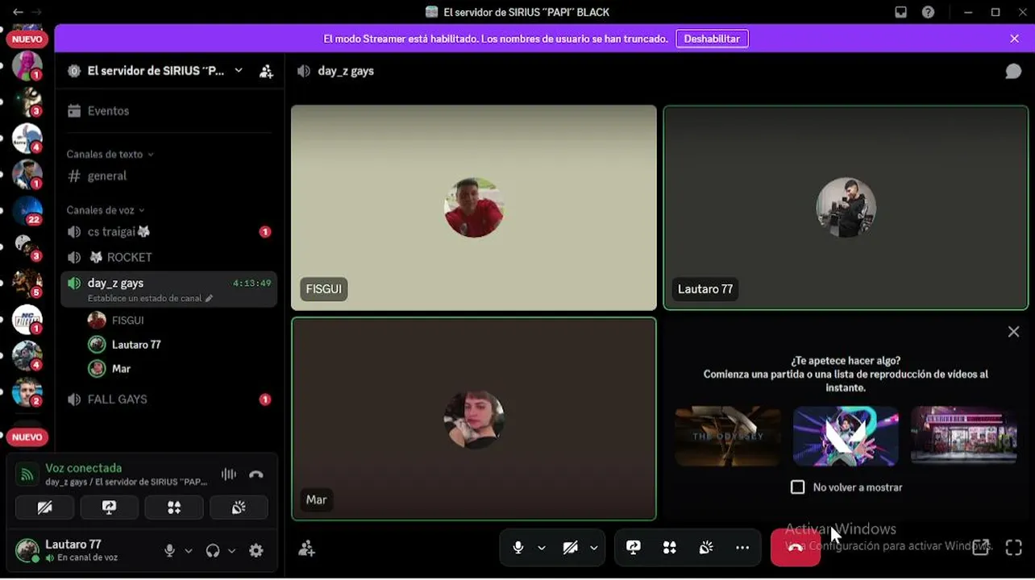
Task: Click Deshabilitar streamer mode button
Action: 712,39
